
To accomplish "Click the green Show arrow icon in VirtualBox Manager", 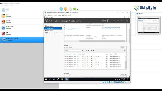I will tap(75, 9).
